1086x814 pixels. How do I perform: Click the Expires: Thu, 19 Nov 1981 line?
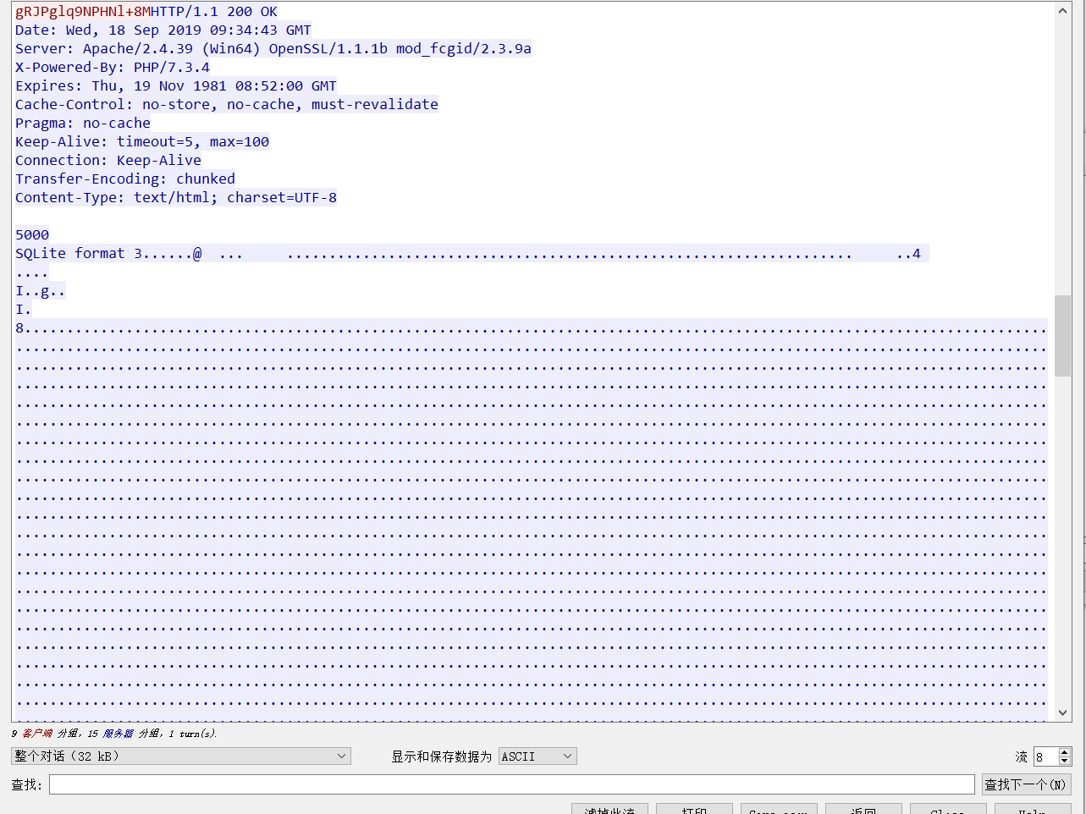click(x=176, y=86)
